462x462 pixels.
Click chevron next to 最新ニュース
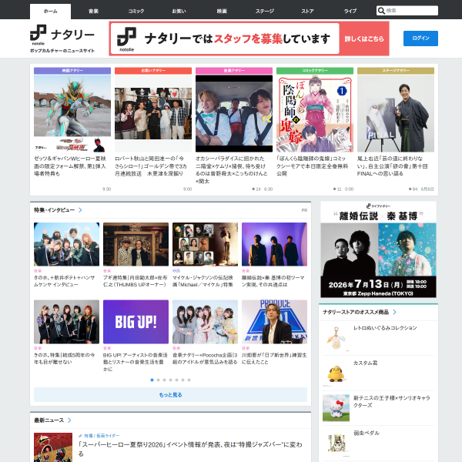(x=69, y=420)
